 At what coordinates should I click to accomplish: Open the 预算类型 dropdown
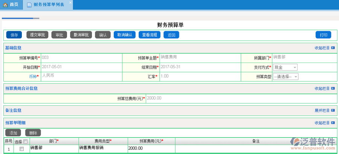pyautogui.click(x=286, y=76)
